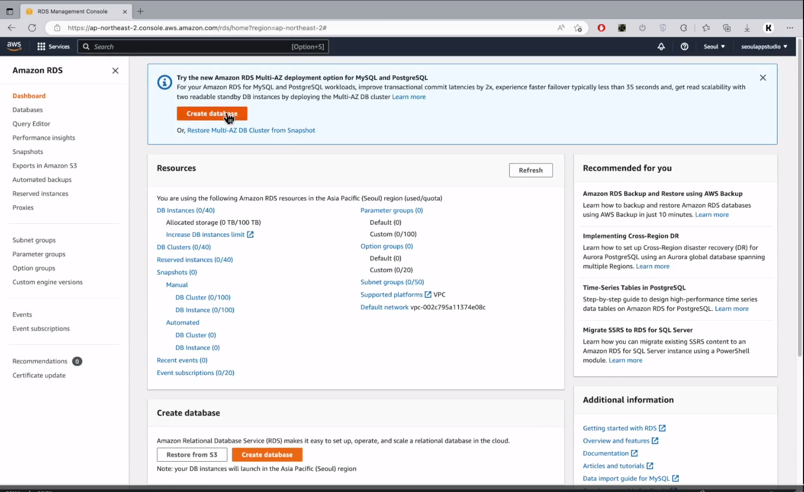Click the lock site info icon
This screenshot has height=492, width=804.
click(57, 28)
